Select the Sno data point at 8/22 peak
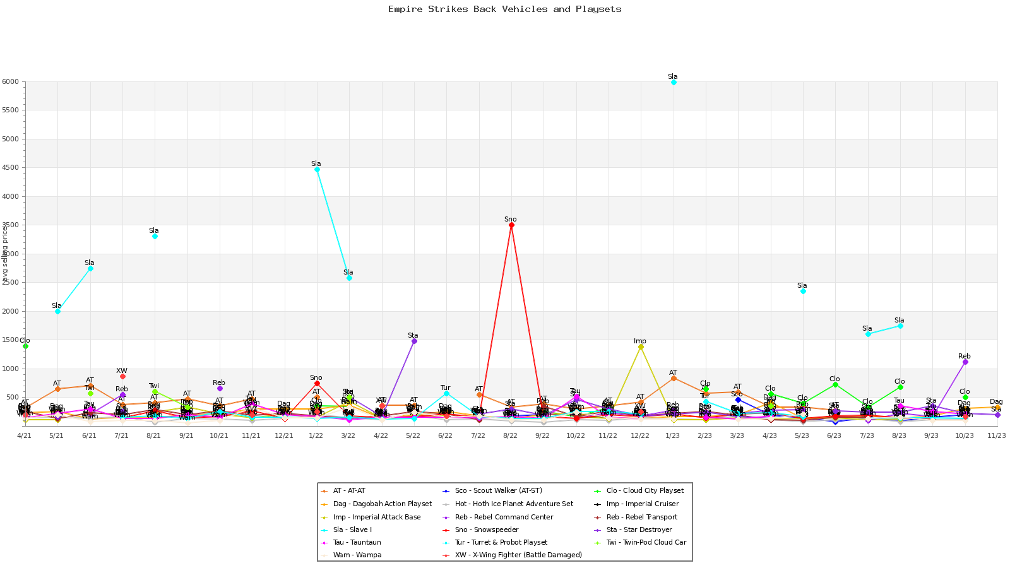The height and width of the screenshot is (568, 1010). click(511, 225)
